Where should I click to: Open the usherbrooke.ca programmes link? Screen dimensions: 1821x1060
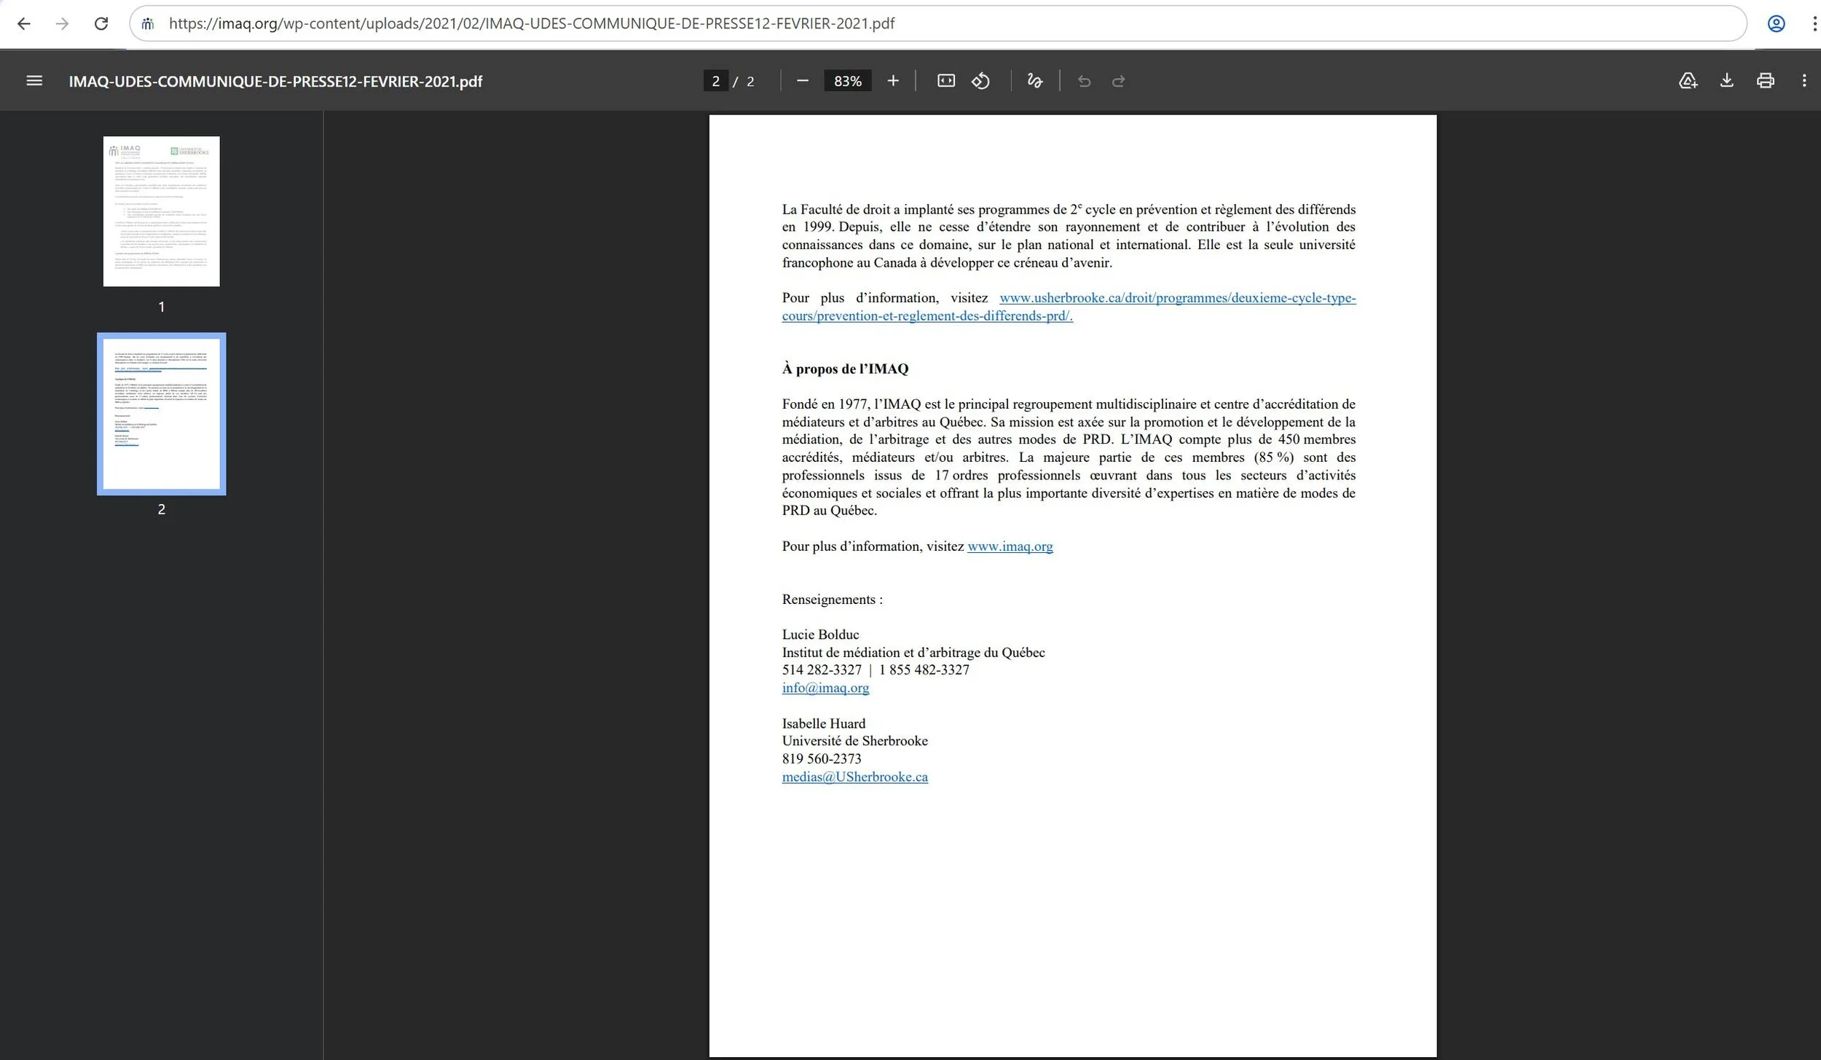tap(1069, 307)
